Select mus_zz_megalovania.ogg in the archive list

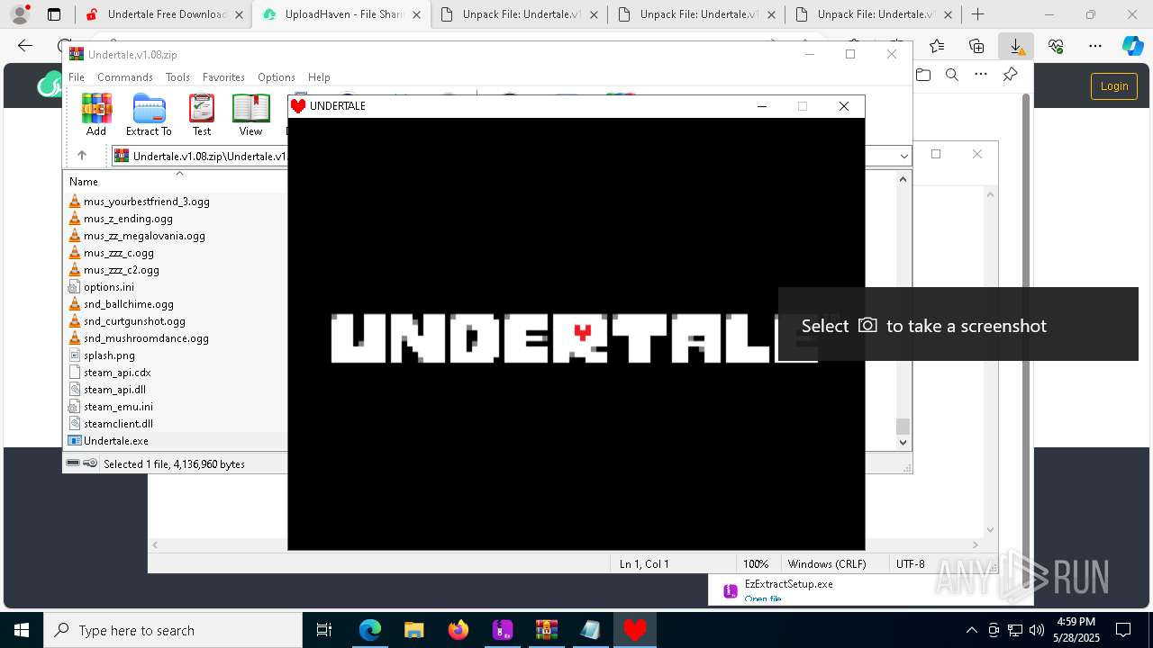click(x=144, y=236)
